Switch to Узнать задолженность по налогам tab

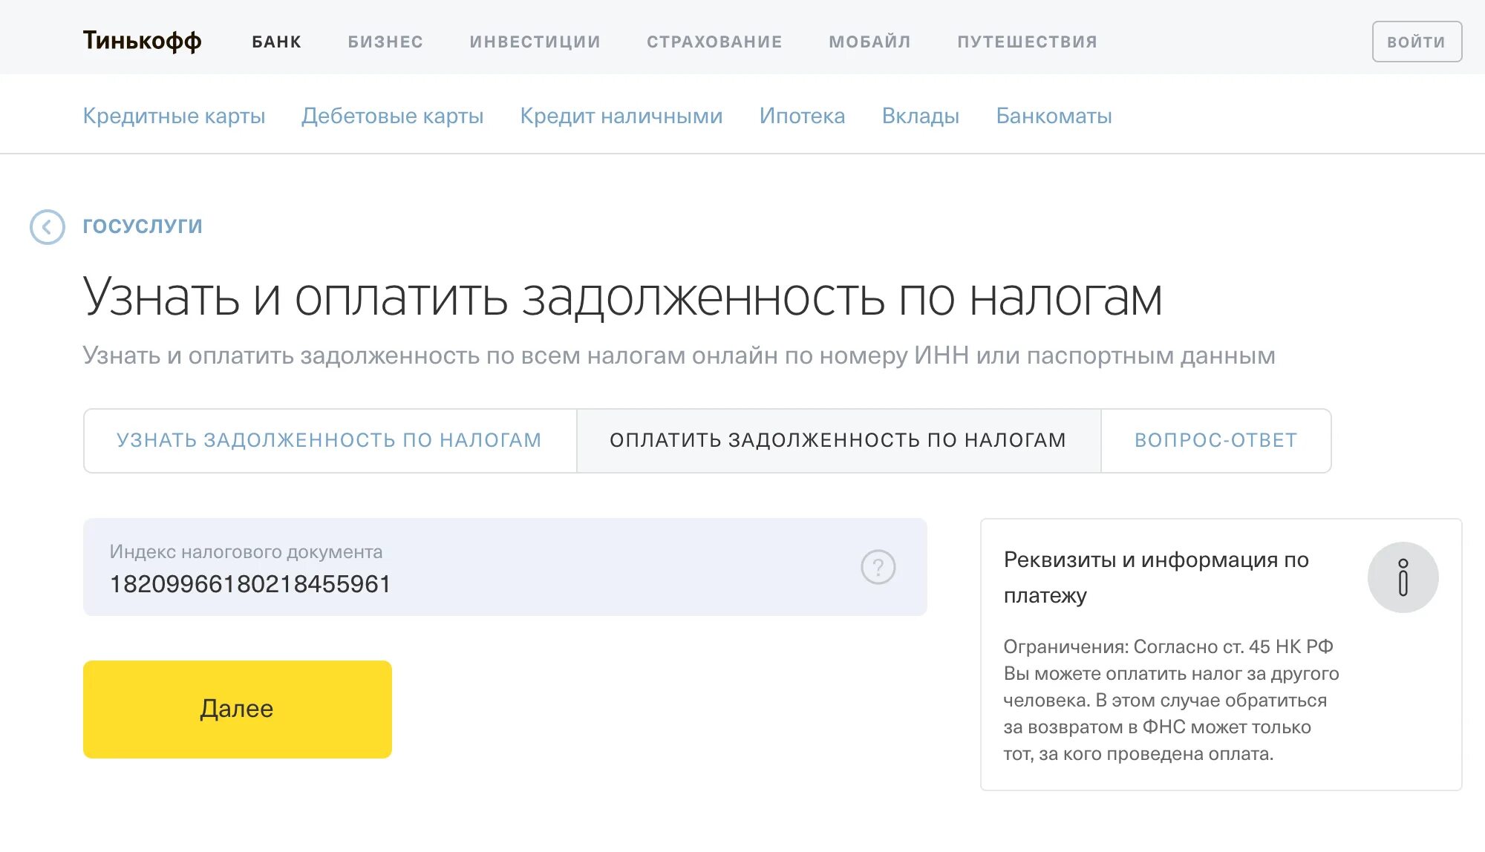point(330,441)
